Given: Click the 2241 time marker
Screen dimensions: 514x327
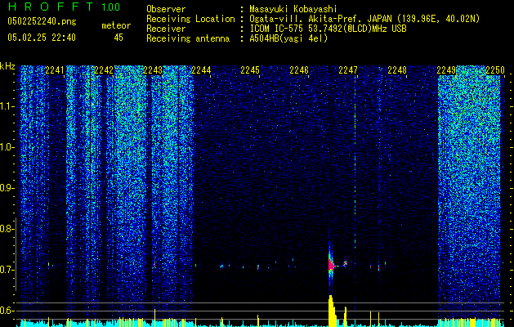Looking at the screenshot, I should 55,70.
